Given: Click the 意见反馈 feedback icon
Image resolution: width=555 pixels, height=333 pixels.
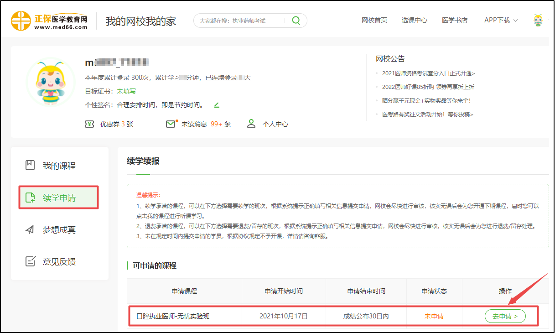Looking at the screenshot, I should (29, 261).
